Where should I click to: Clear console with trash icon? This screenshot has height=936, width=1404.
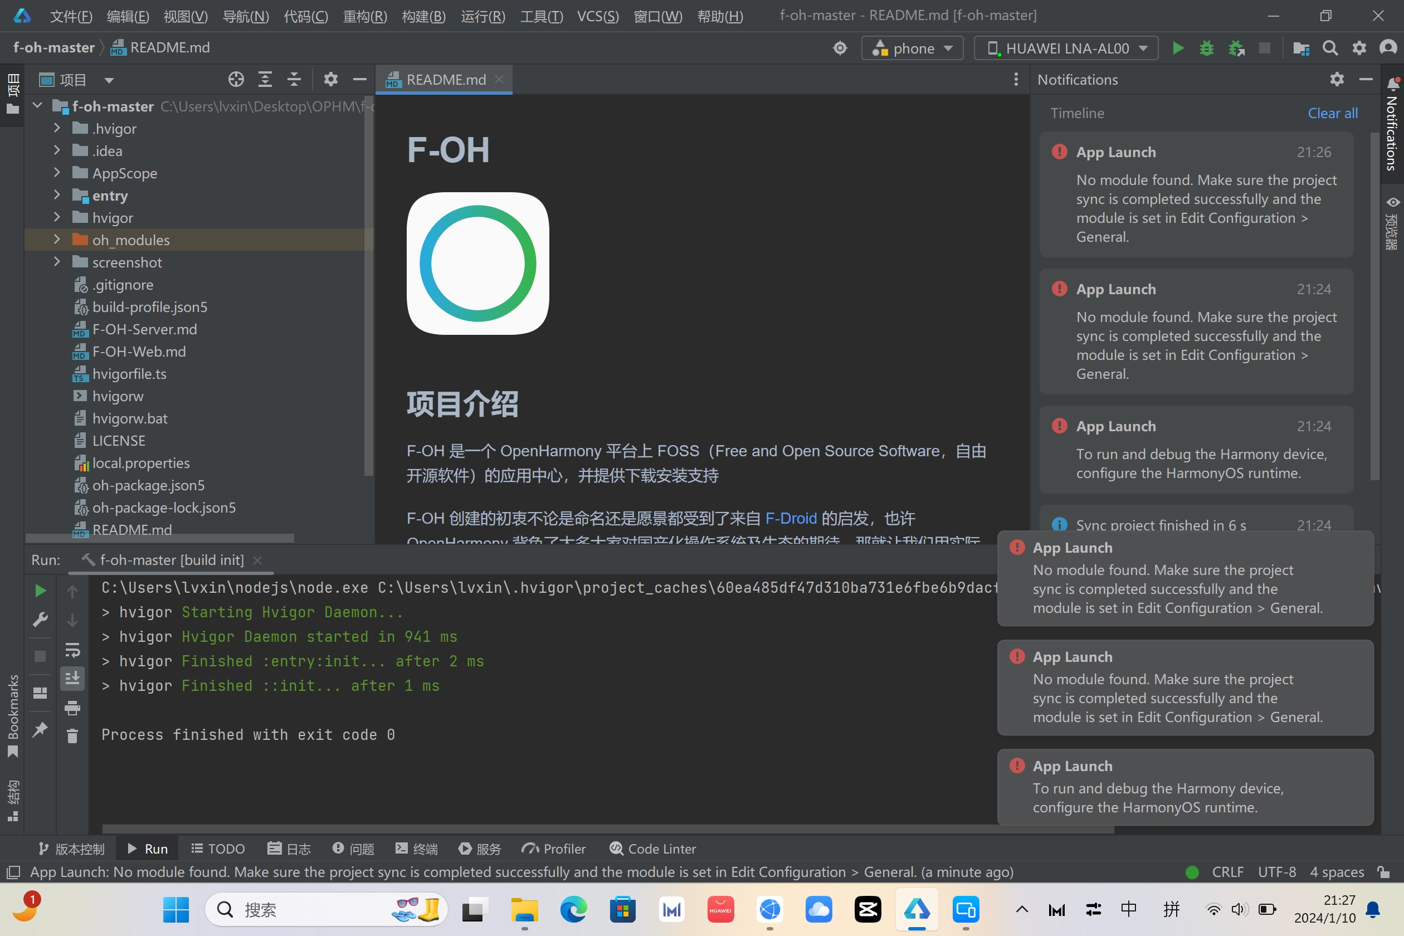click(72, 736)
